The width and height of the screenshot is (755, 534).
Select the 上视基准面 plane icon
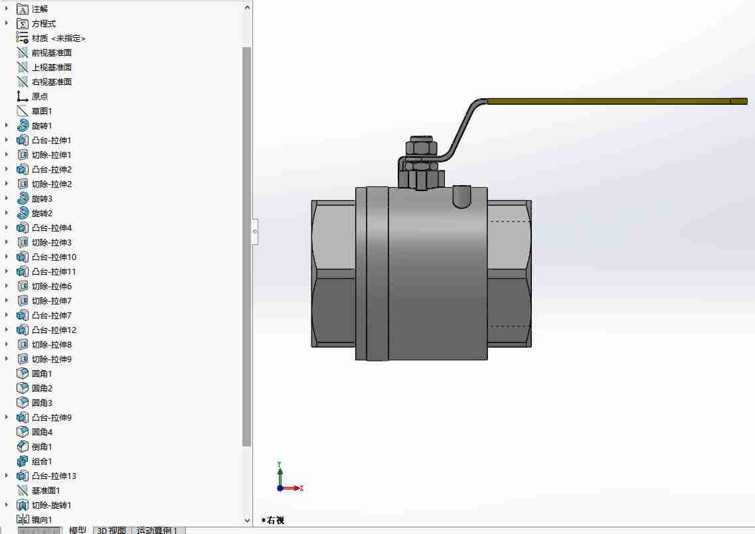[22, 68]
